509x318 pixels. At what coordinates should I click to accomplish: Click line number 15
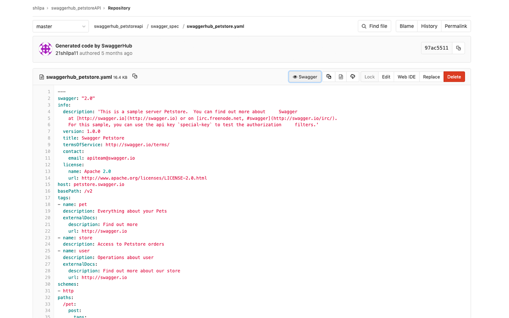tap(48, 184)
